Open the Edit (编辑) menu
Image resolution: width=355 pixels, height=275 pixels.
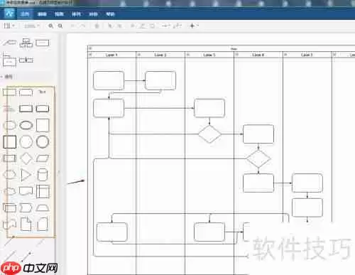tap(42, 14)
